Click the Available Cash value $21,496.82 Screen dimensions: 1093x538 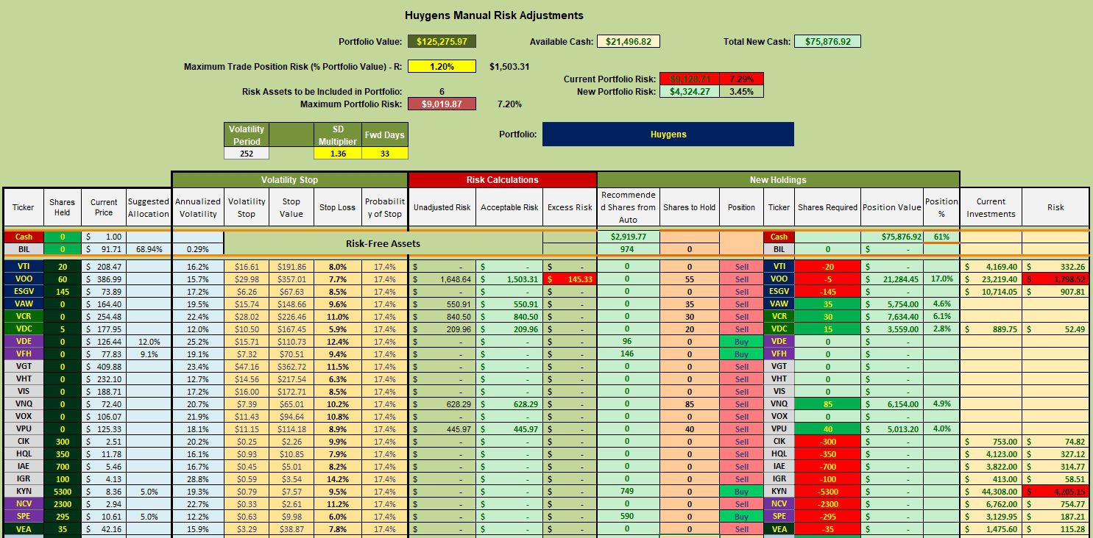coord(628,42)
